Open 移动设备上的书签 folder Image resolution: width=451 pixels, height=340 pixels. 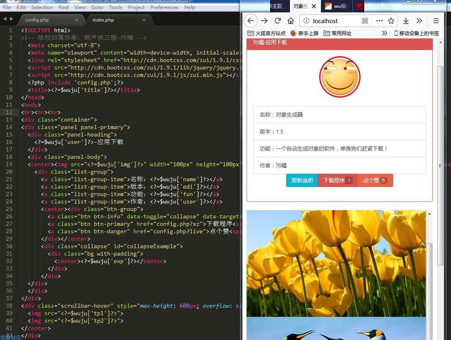coord(416,33)
